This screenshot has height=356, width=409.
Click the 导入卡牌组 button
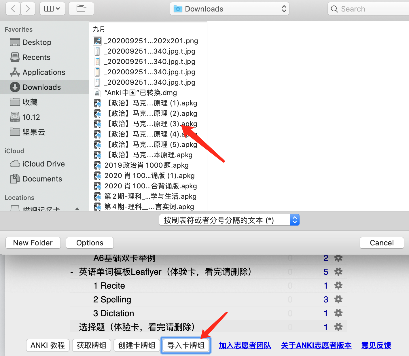(186, 345)
